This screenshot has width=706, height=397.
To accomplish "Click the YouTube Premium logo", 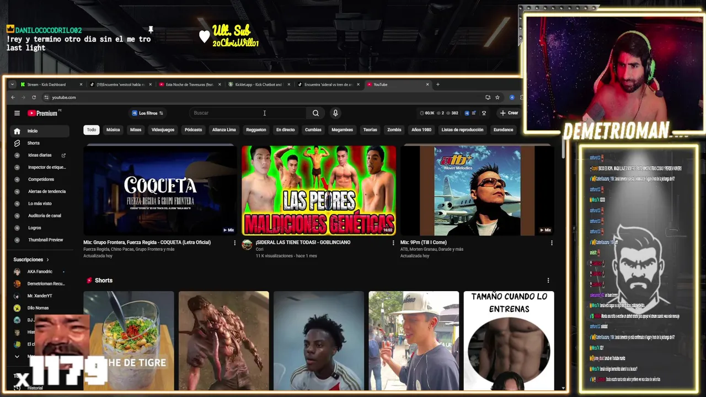I will pyautogui.click(x=42, y=113).
